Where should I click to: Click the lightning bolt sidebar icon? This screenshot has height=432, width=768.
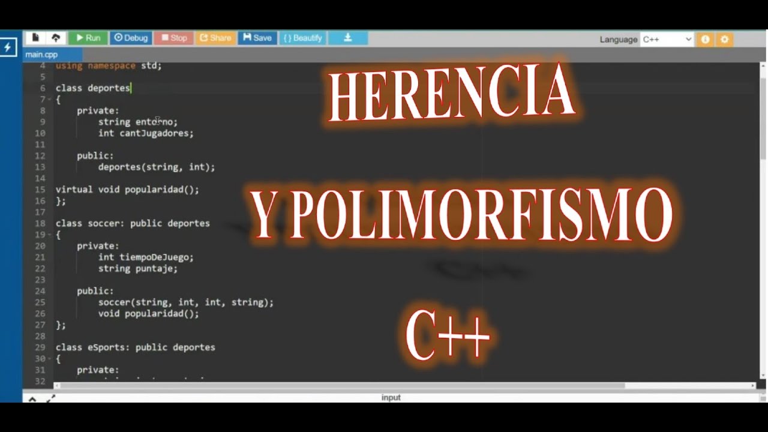pos(8,47)
